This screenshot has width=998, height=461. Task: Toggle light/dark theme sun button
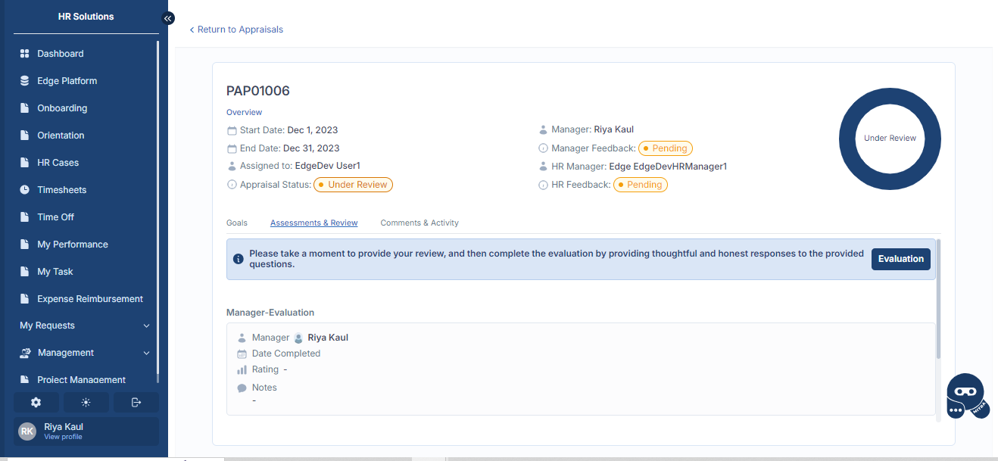[x=86, y=403]
